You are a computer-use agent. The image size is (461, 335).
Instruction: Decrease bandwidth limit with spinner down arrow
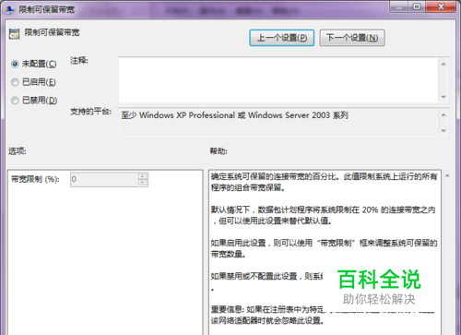pyautogui.click(x=143, y=183)
